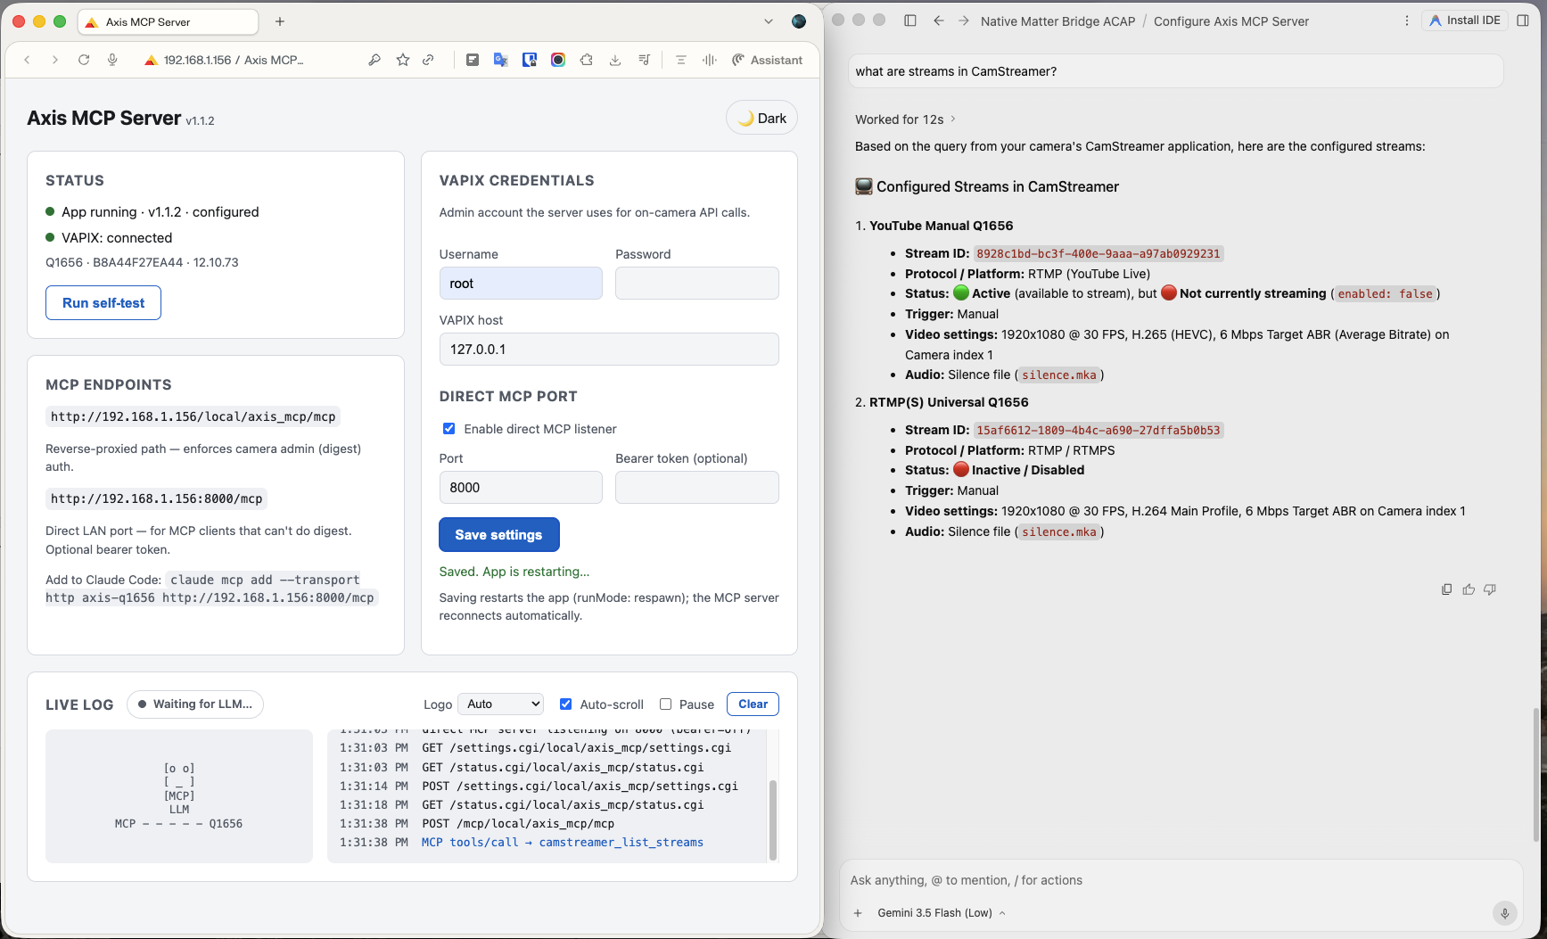This screenshot has height=939, width=1547.
Task: Click the audio waveform icon in browser toolbar
Action: pyautogui.click(x=710, y=60)
